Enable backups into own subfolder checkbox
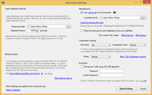 (82, 31)
